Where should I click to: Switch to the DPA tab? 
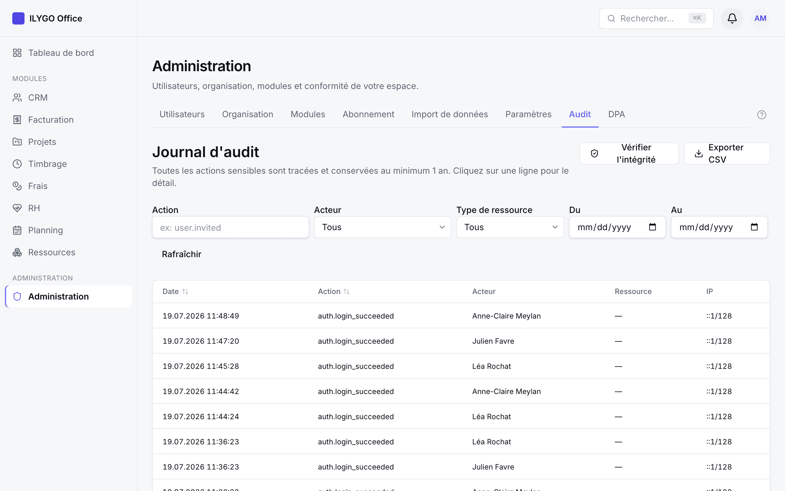616,114
